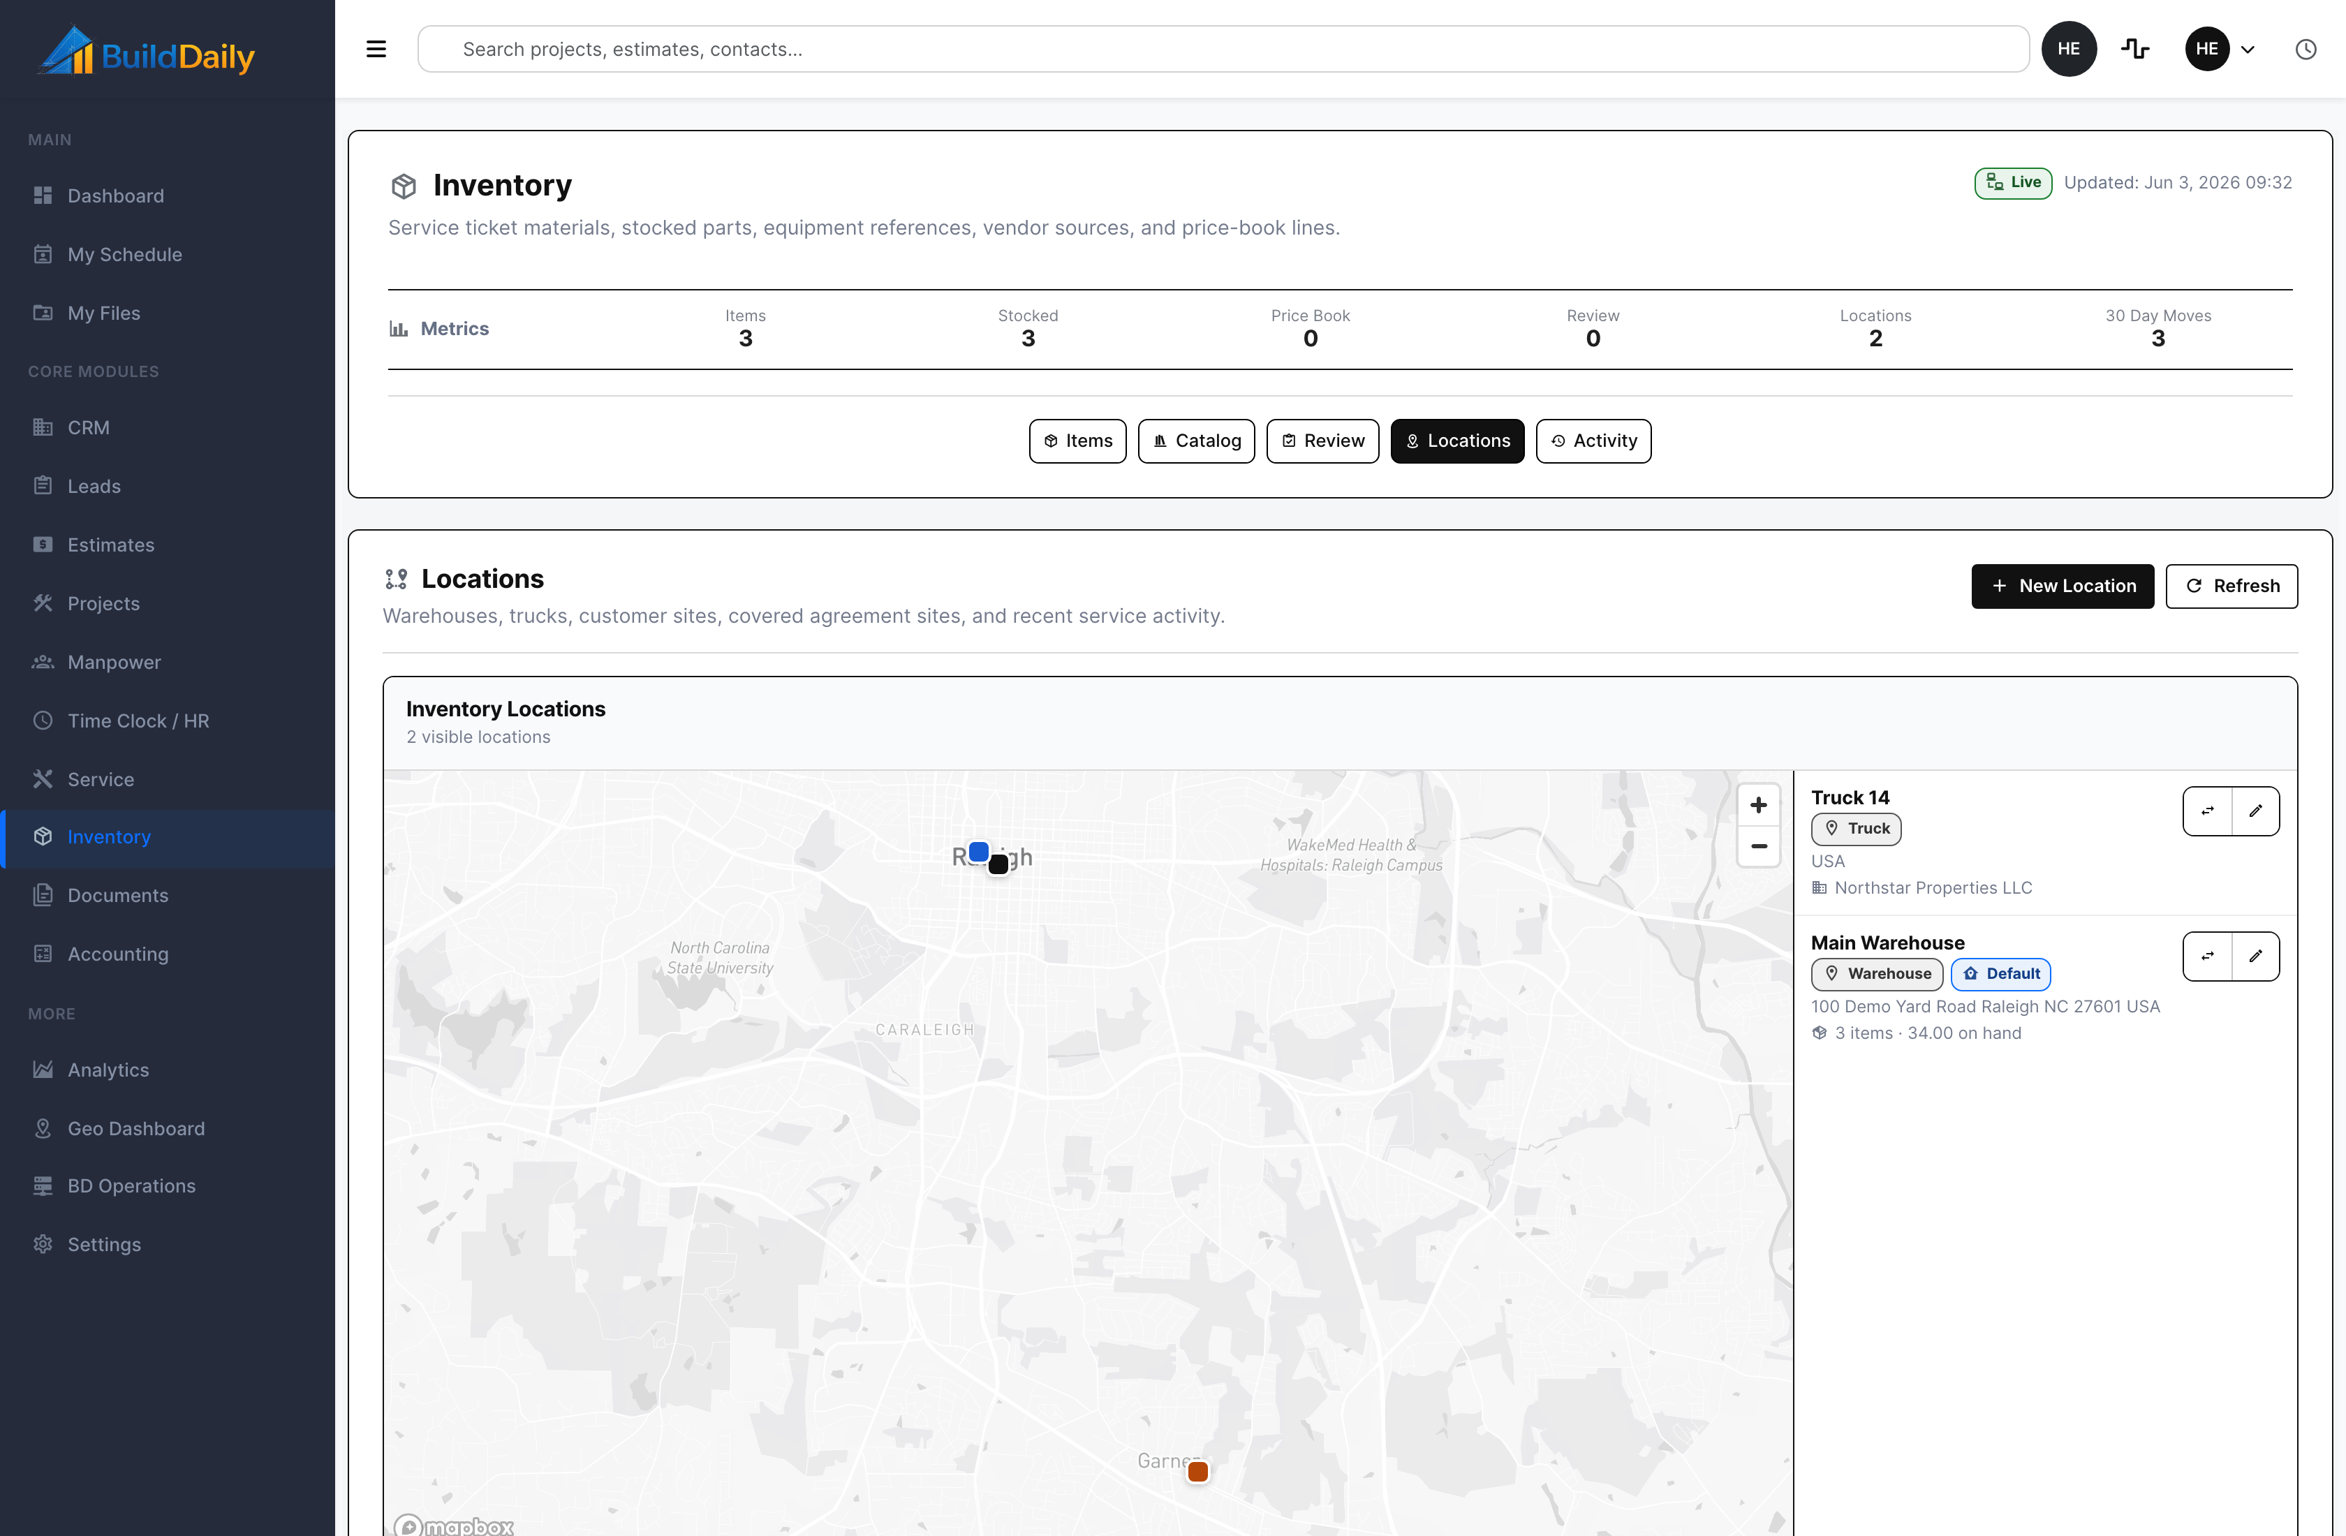2346x1536 pixels.
Task: Open Time Clock / HR in sidebar
Action: (168, 721)
